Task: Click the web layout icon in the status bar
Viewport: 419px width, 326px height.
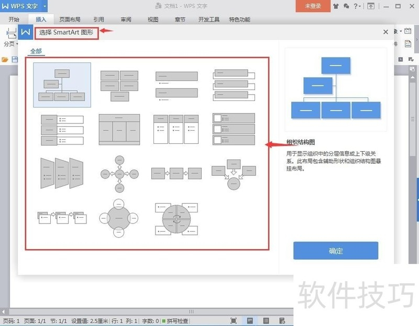Action: coord(283,321)
